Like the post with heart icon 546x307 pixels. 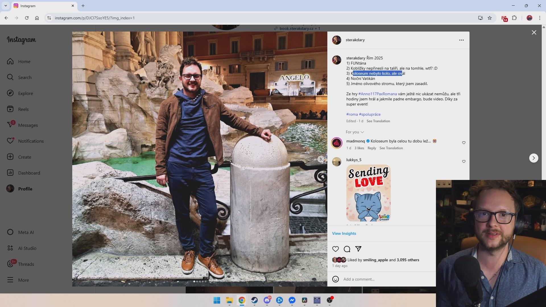click(336, 249)
